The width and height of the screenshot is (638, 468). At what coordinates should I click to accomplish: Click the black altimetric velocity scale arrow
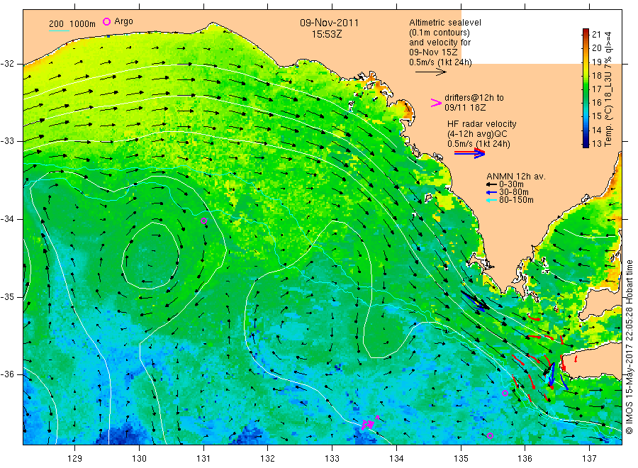tap(430, 72)
